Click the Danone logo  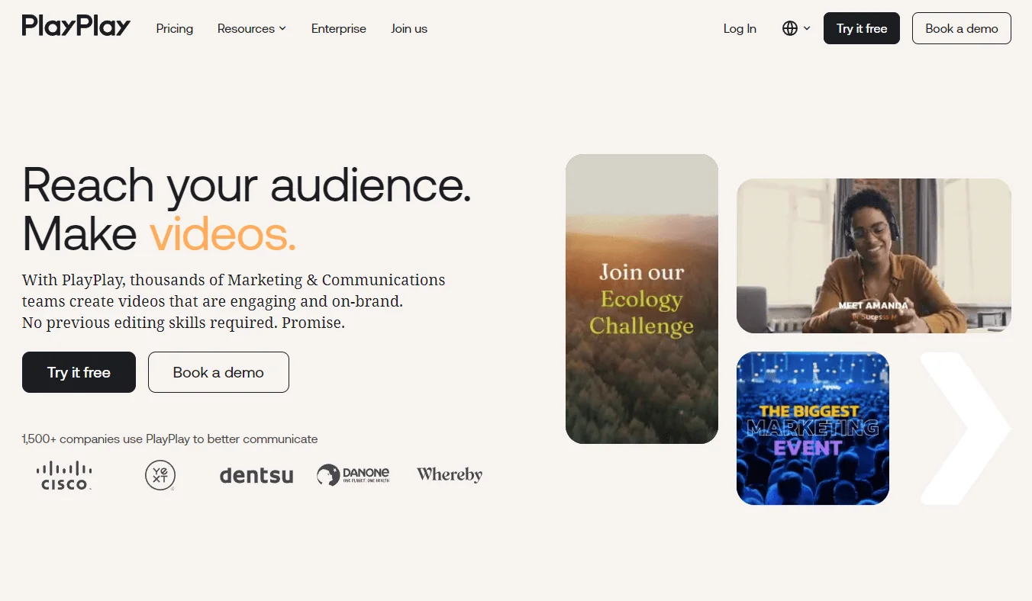point(353,475)
